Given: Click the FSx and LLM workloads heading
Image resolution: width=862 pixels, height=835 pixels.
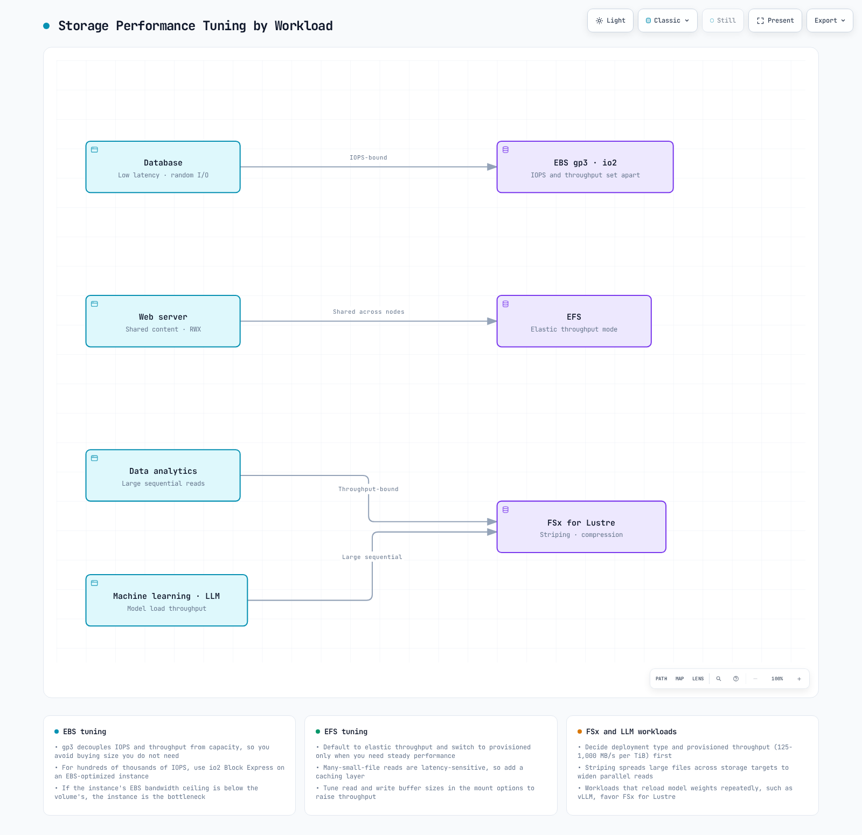Looking at the screenshot, I should pos(631,732).
